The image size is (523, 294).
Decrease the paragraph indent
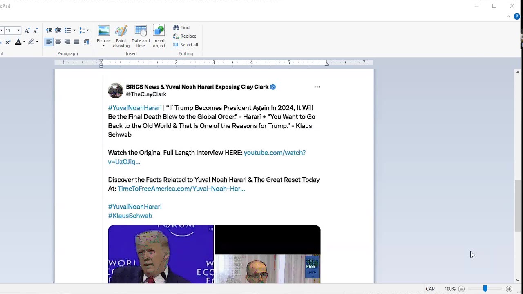pos(49,31)
